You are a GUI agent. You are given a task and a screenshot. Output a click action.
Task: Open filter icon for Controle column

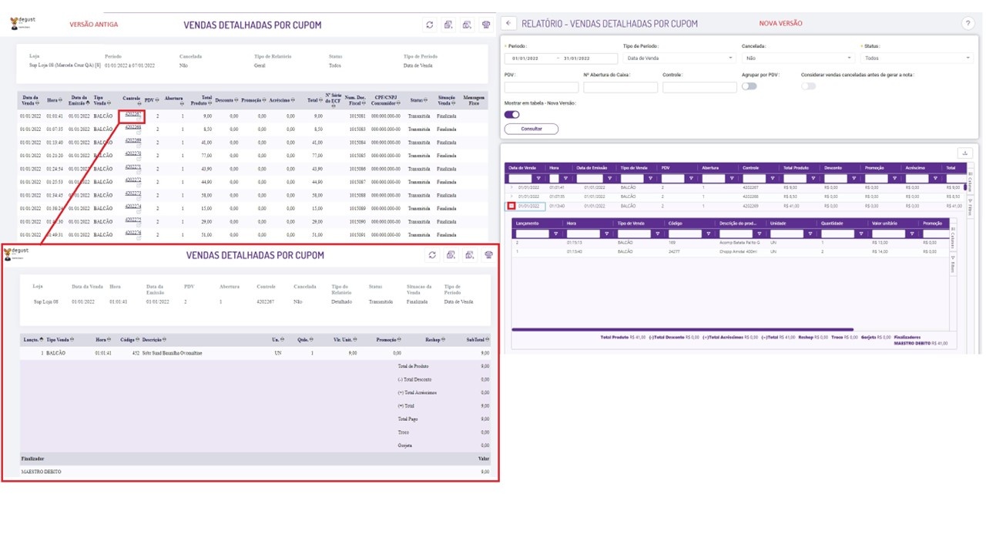(x=772, y=179)
